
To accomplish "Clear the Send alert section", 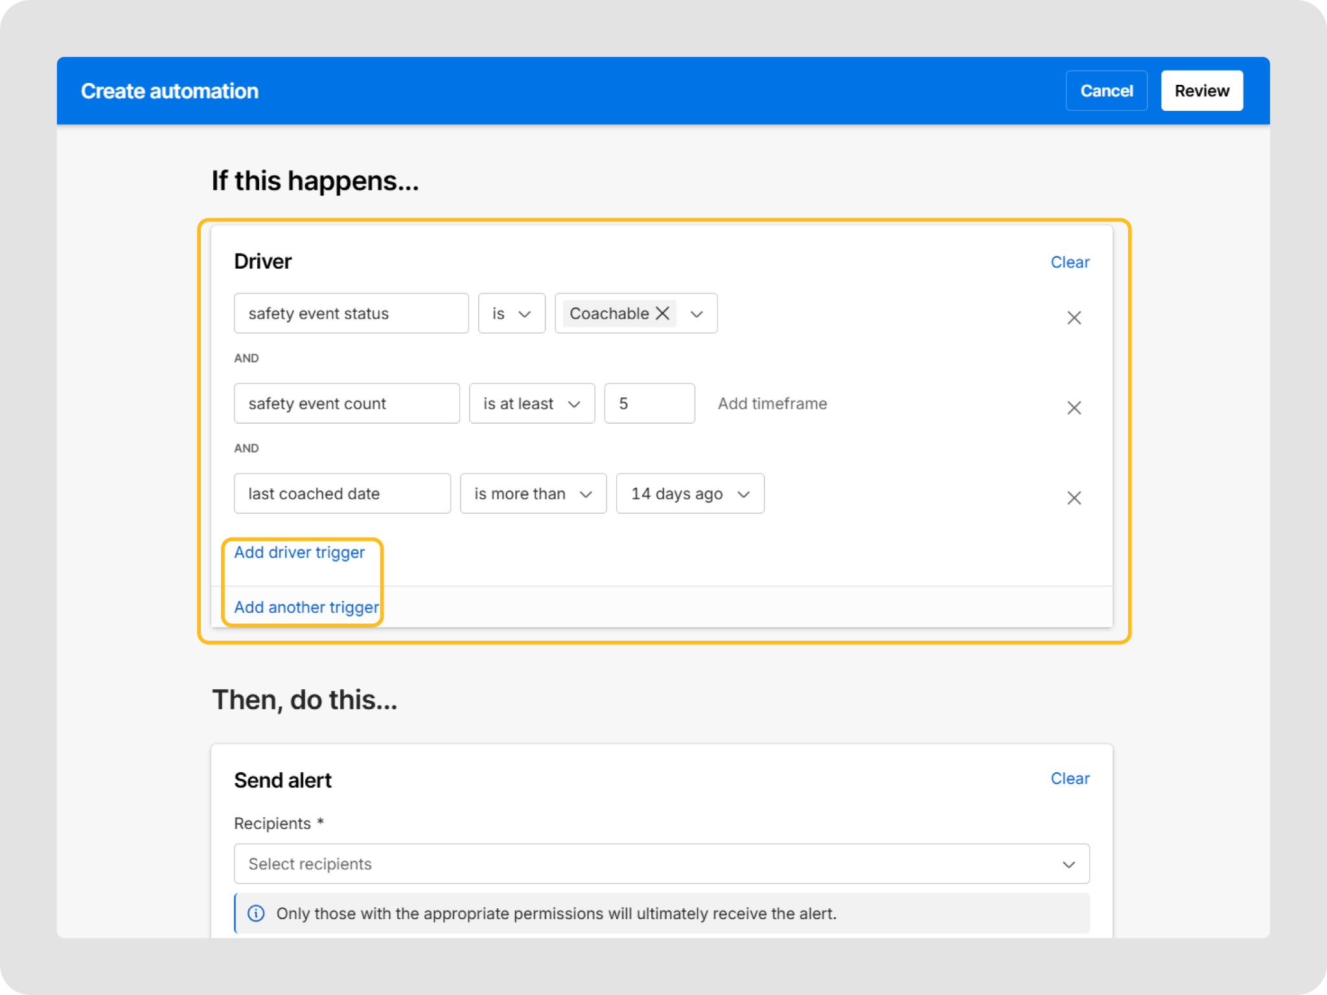I will click(1070, 779).
